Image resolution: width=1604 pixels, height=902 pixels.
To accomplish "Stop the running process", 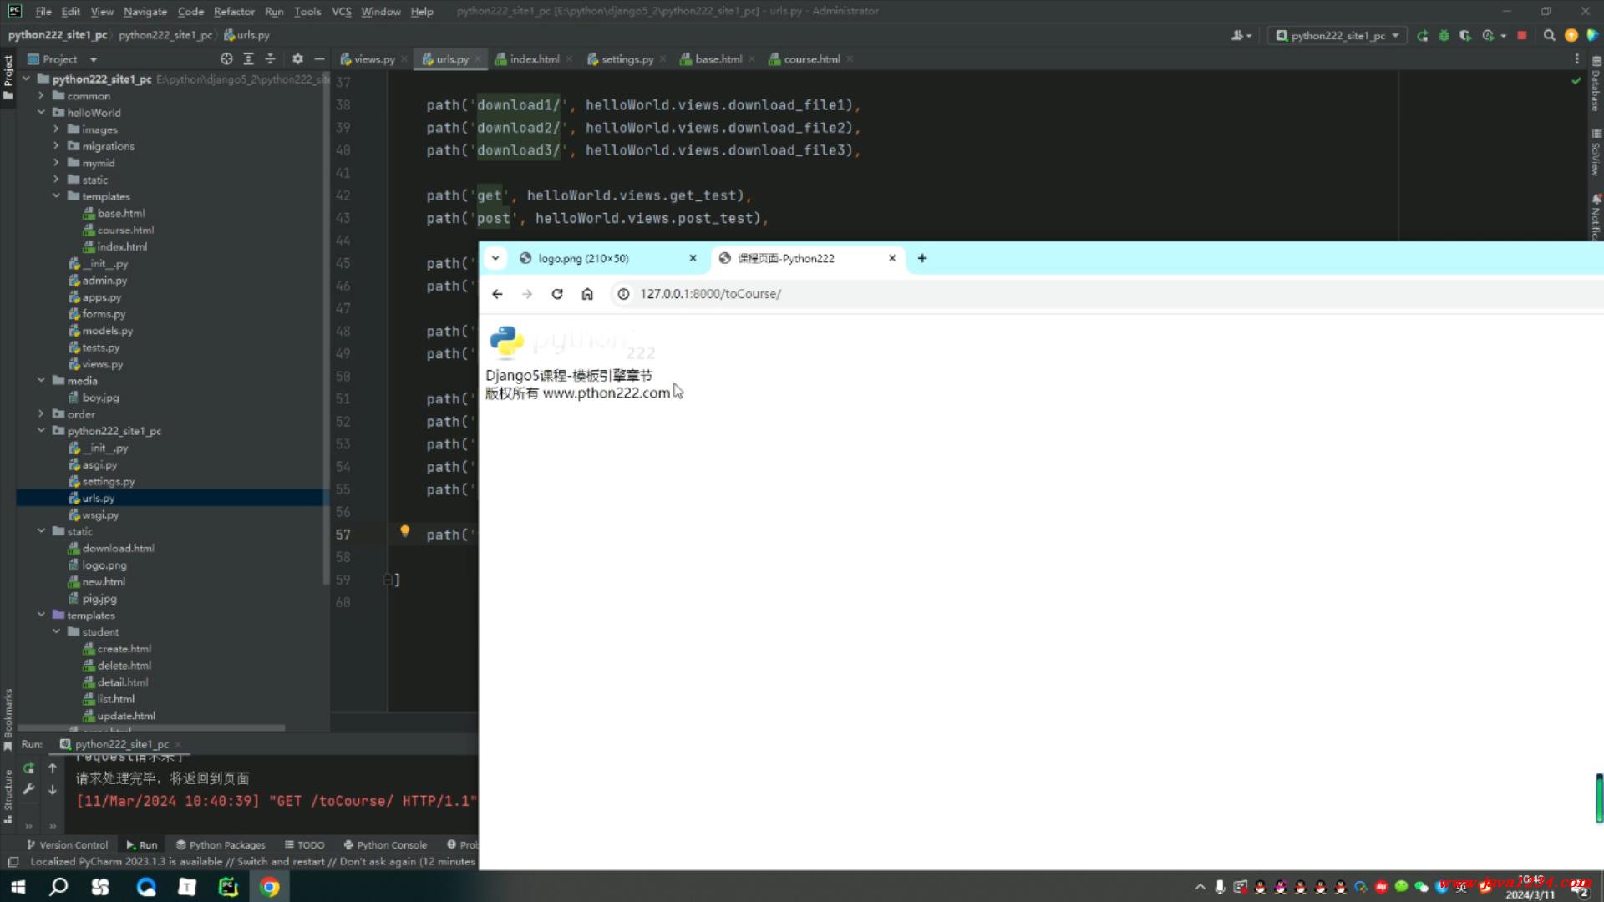I will coord(1522,36).
